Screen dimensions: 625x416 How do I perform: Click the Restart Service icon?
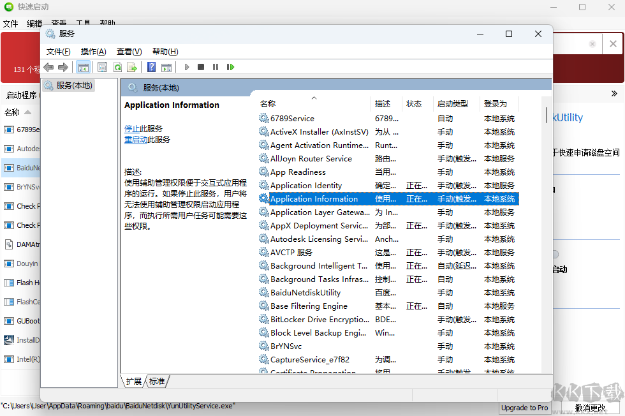230,67
